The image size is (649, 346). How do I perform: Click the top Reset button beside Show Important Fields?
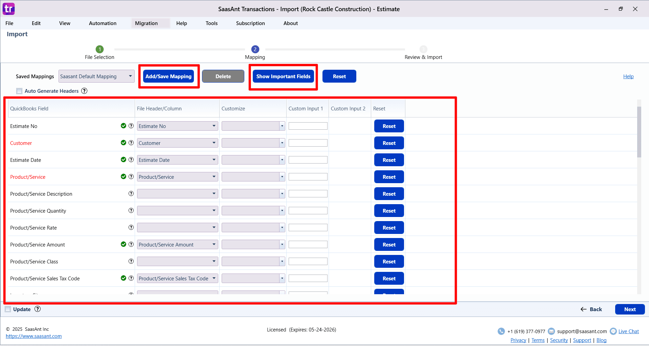point(339,77)
